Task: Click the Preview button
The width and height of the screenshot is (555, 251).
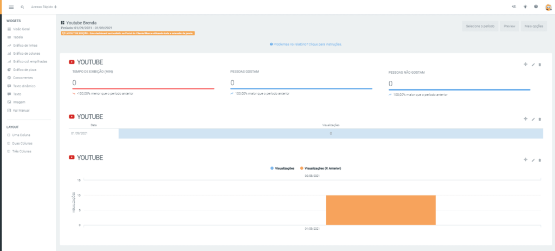Action: (509, 26)
